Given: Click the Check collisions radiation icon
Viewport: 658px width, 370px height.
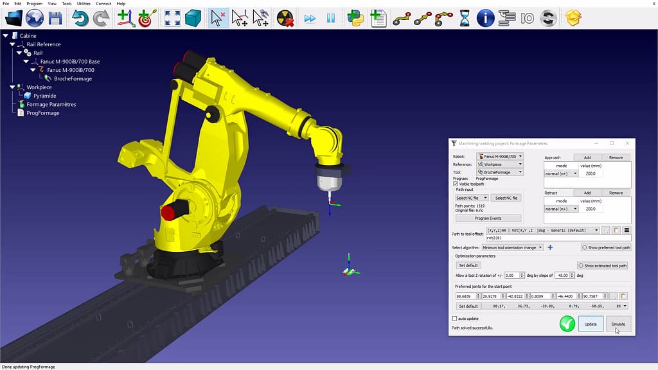Looking at the screenshot, I should [x=285, y=18].
